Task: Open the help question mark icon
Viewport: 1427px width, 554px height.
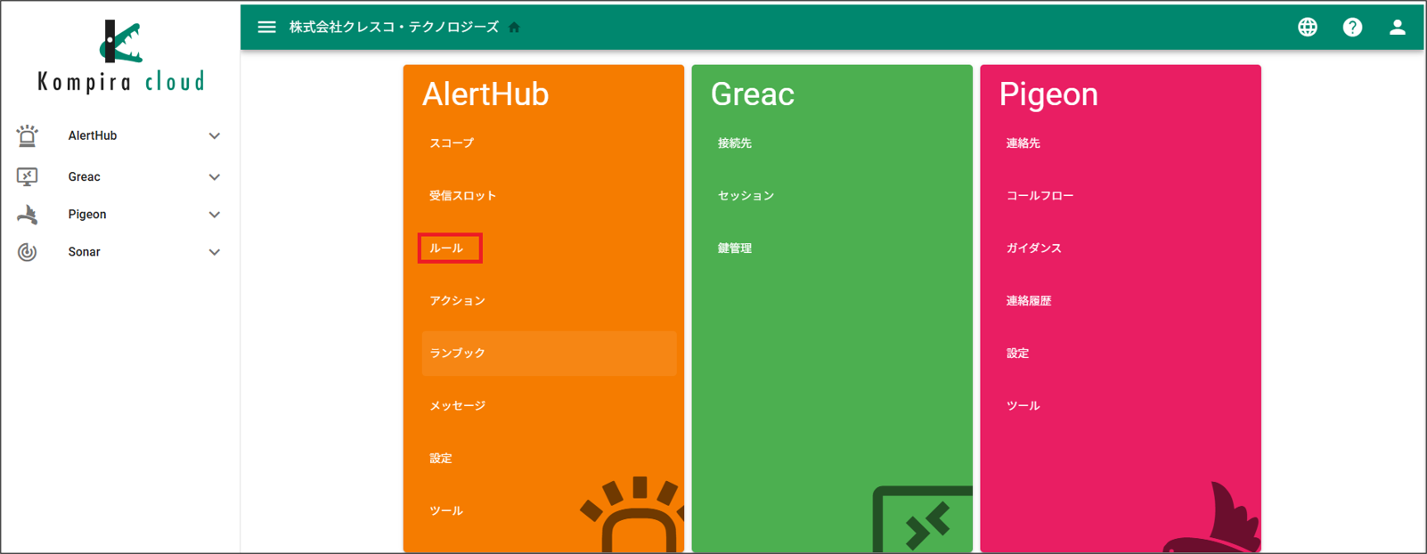Action: [x=1352, y=27]
